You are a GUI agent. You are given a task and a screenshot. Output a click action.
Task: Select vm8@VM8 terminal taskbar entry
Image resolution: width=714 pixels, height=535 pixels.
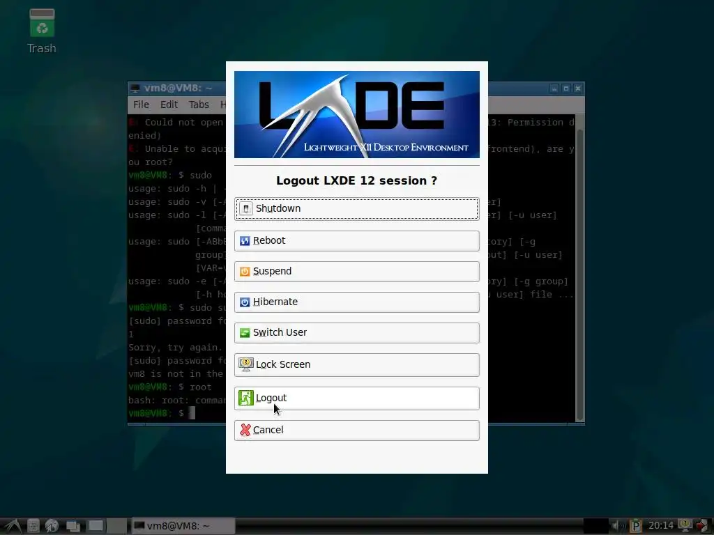(x=183, y=526)
